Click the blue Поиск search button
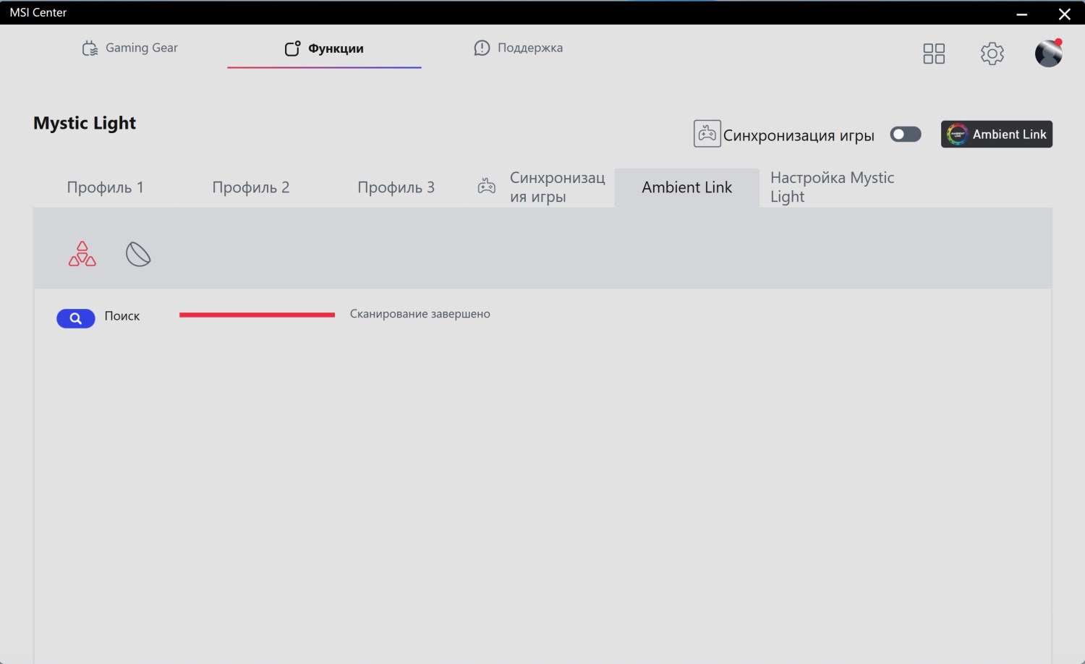Image resolution: width=1085 pixels, height=664 pixels. (76, 318)
